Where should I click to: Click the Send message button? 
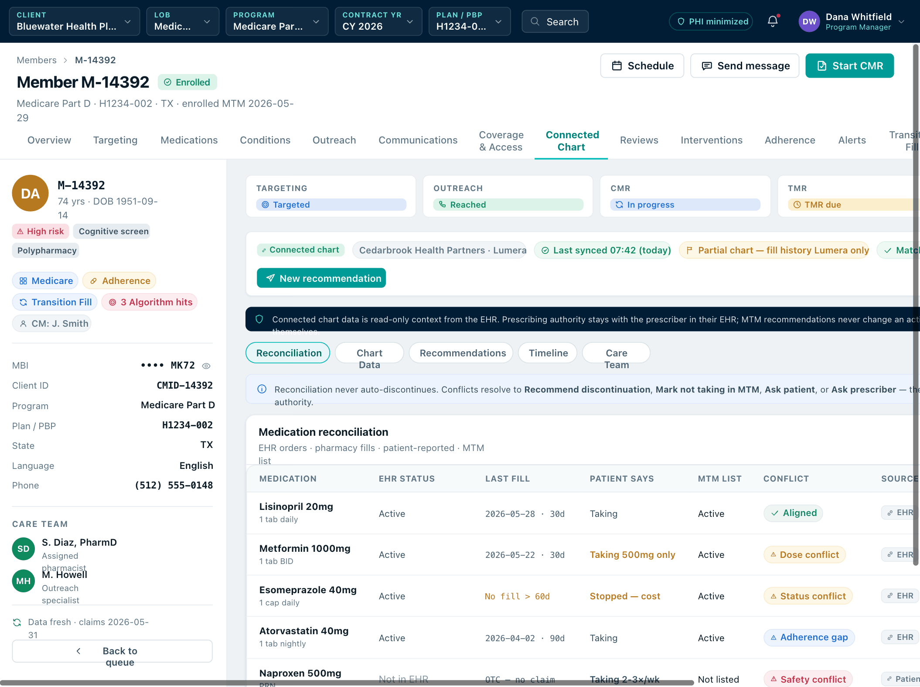click(x=745, y=66)
